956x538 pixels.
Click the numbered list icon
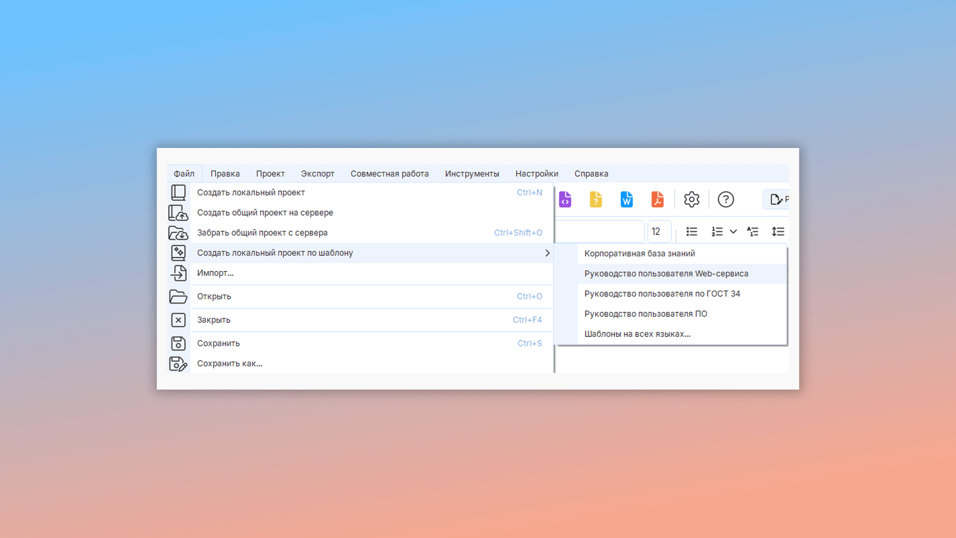[717, 232]
